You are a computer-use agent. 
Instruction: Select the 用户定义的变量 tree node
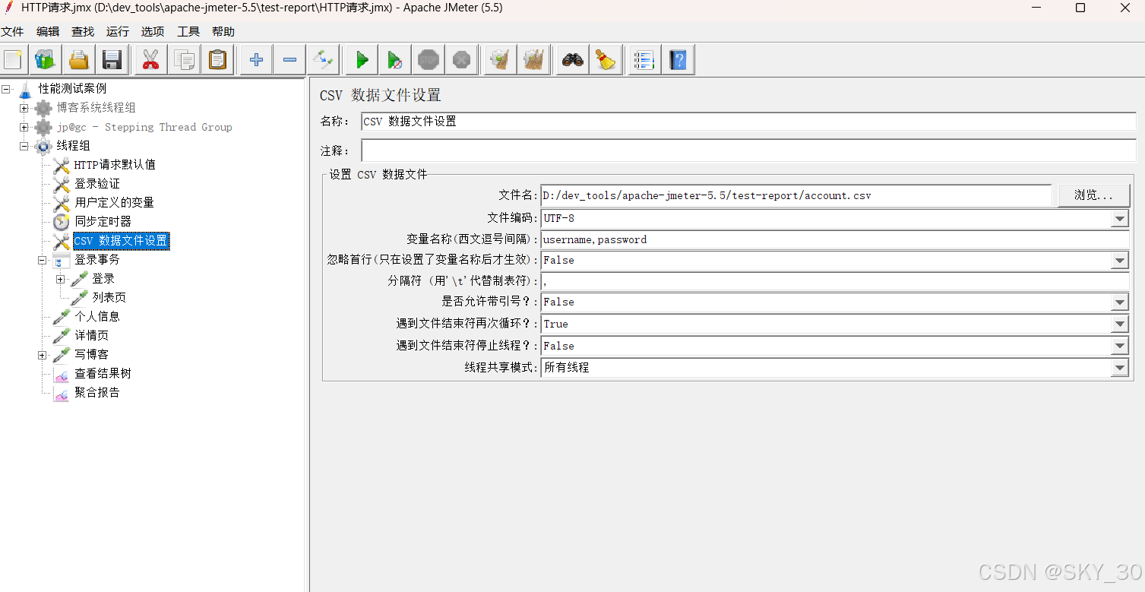114,202
